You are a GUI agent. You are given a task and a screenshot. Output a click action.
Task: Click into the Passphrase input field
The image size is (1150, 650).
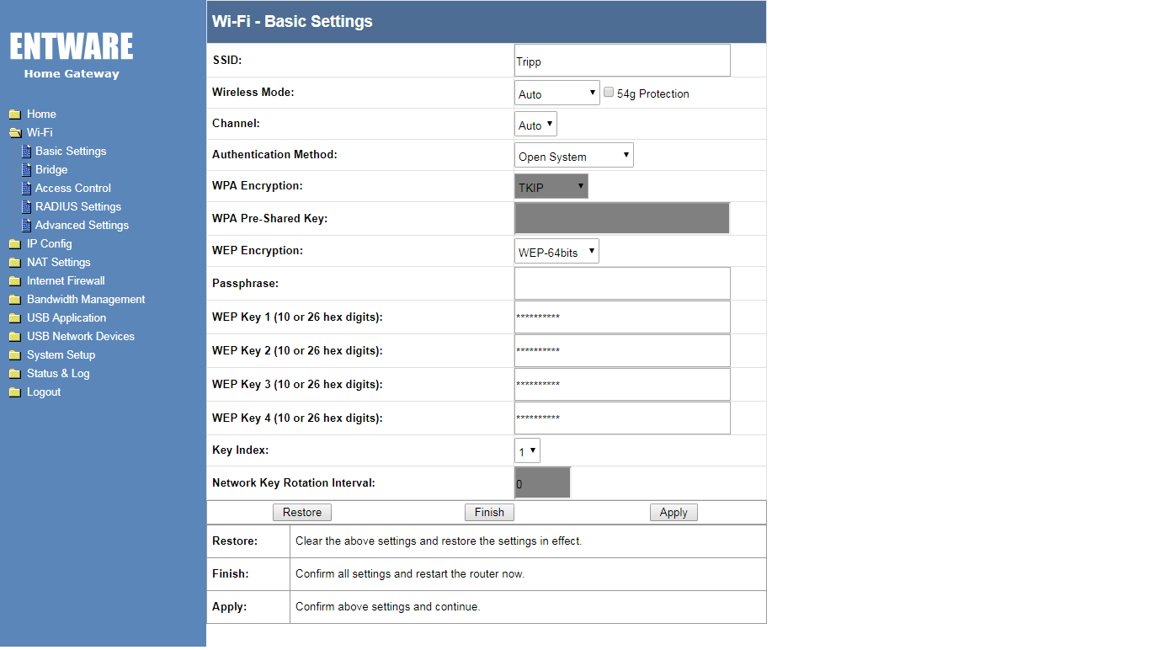point(622,284)
